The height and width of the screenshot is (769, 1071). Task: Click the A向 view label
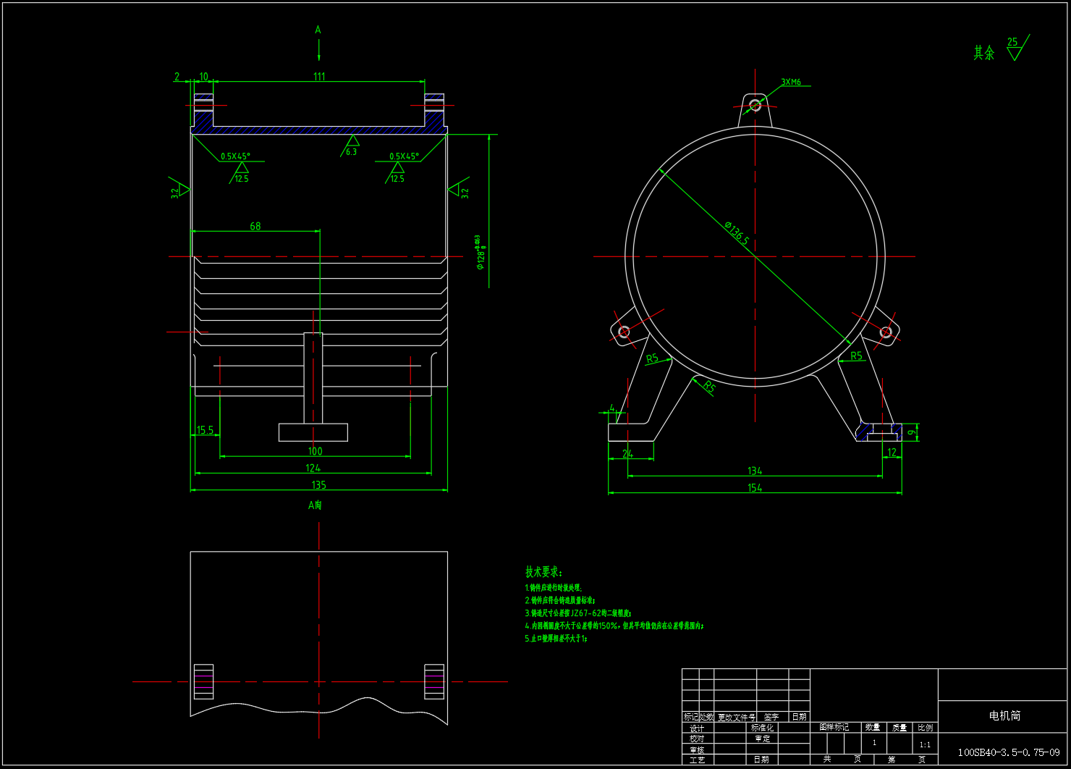coord(315,505)
